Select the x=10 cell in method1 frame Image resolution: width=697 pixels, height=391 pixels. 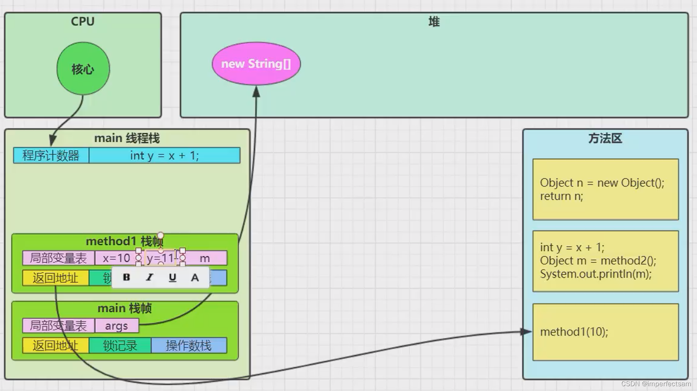[x=116, y=258]
